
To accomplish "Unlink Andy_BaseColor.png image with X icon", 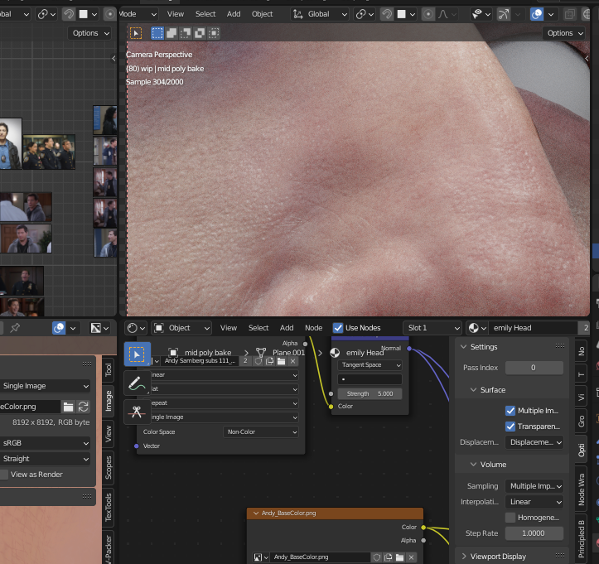I will (412, 557).
